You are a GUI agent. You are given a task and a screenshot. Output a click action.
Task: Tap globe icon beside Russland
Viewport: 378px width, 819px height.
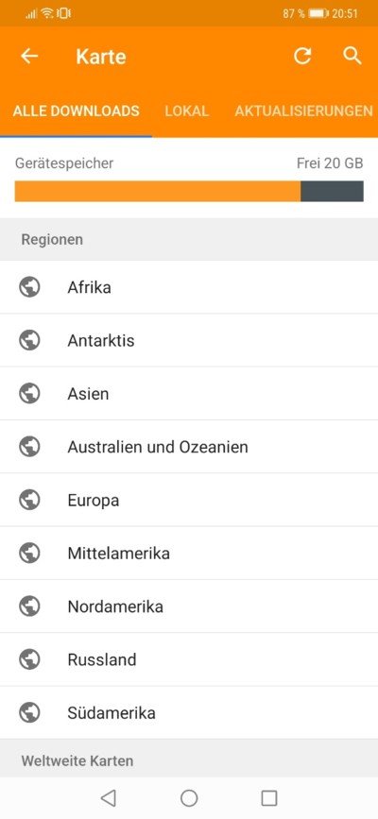point(30,659)
